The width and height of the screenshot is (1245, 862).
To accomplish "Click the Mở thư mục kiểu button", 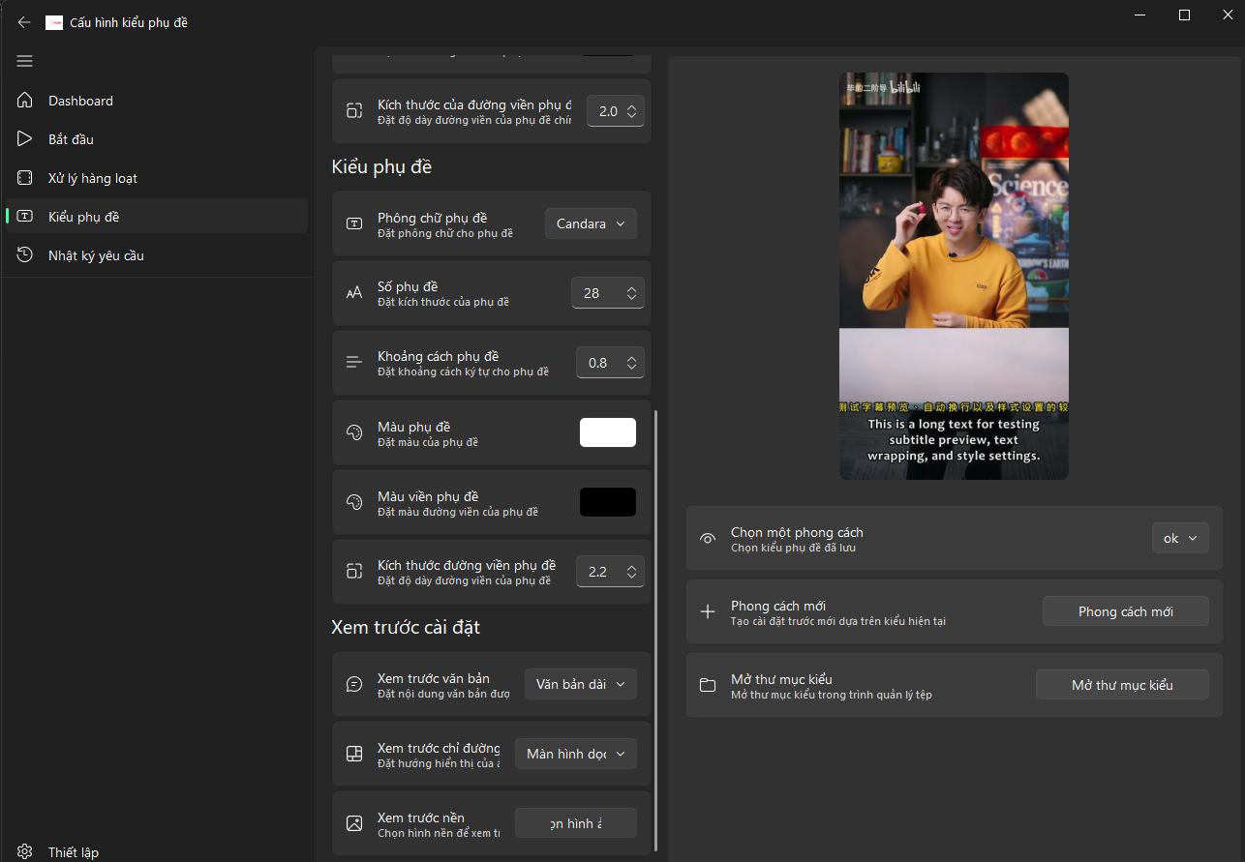I will click(x=1121, y=685).
